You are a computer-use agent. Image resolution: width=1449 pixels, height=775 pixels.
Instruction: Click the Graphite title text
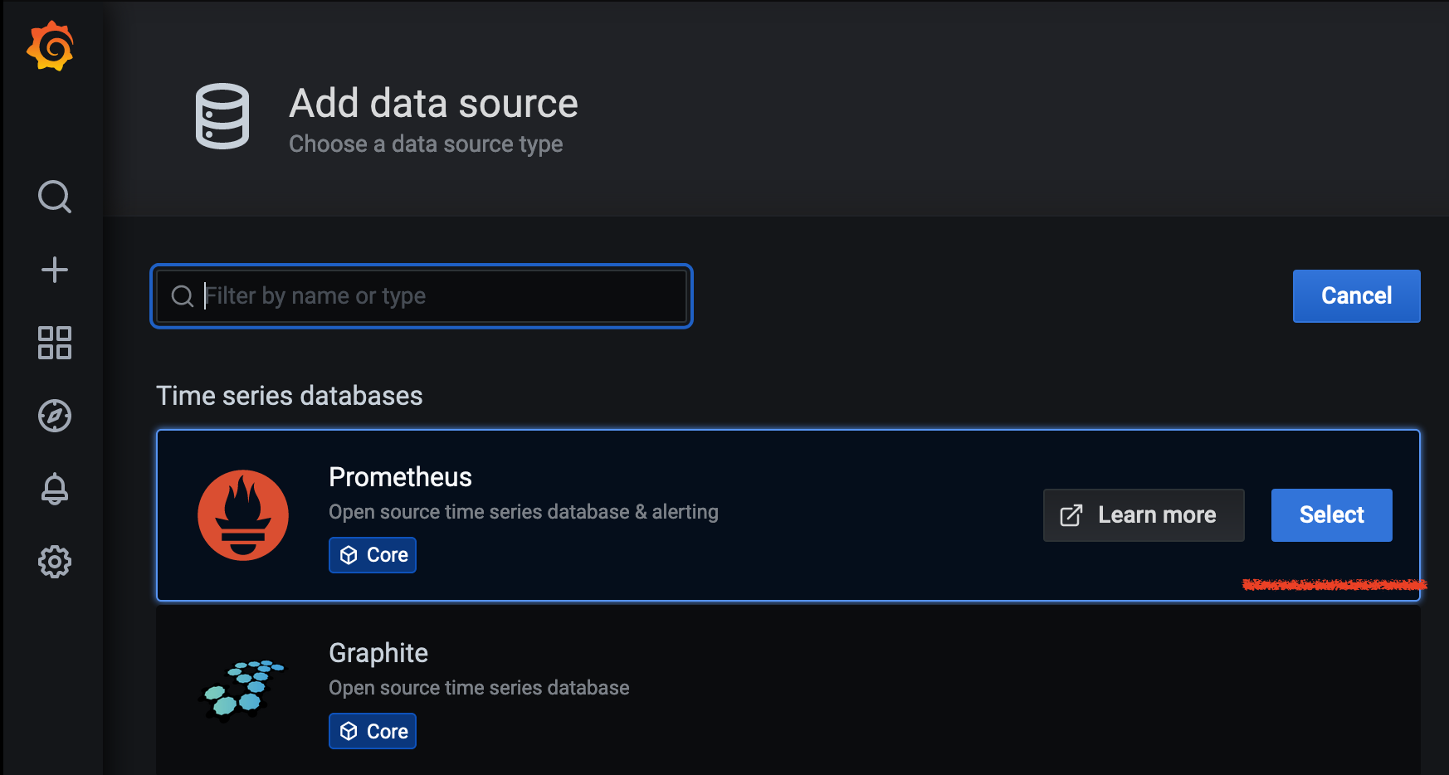point(378,653)
